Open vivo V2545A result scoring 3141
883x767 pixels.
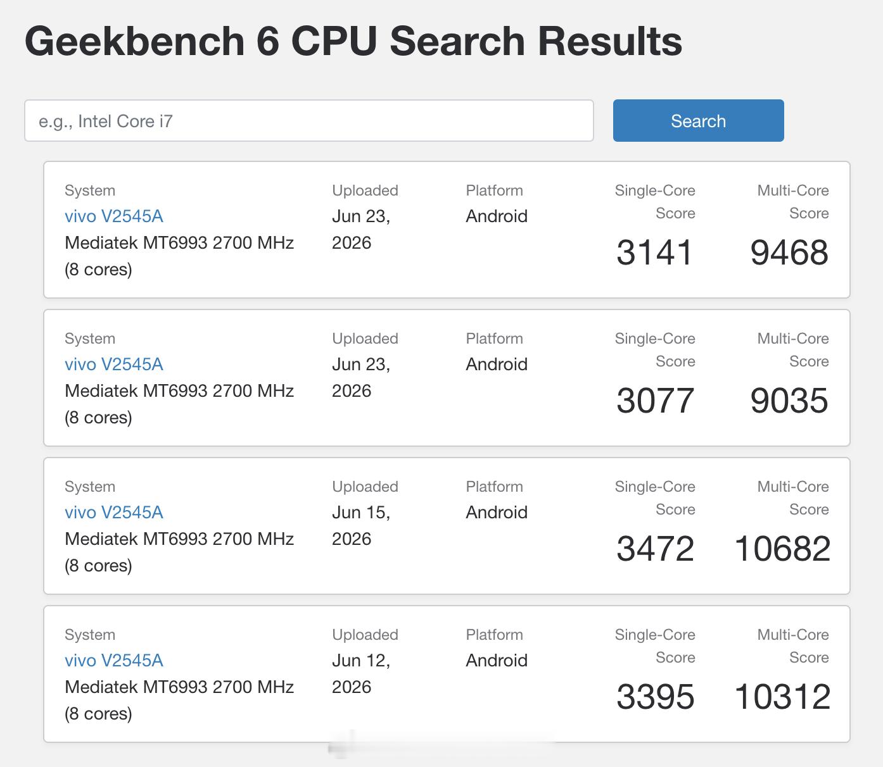pyautogui.click(x=114, y=216)
